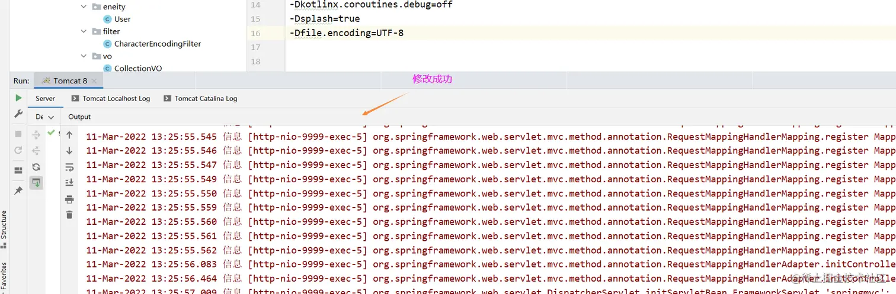This screenshot has height=294, width=896.
Task: Collapse the filter package folder
Action: [x=84, y=31]
